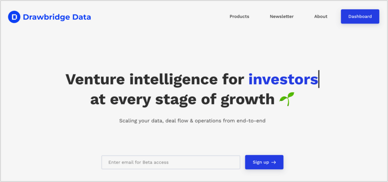Click the blue animated word investors
This screenshot has height=182, width=388.
(283, 79)
